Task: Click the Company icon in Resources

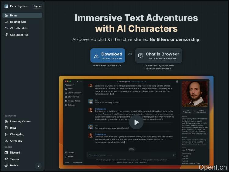Action: click(x=6, y=141)
